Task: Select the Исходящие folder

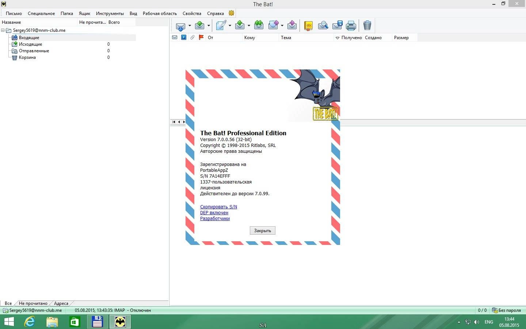Action: [x=30, y=44]
